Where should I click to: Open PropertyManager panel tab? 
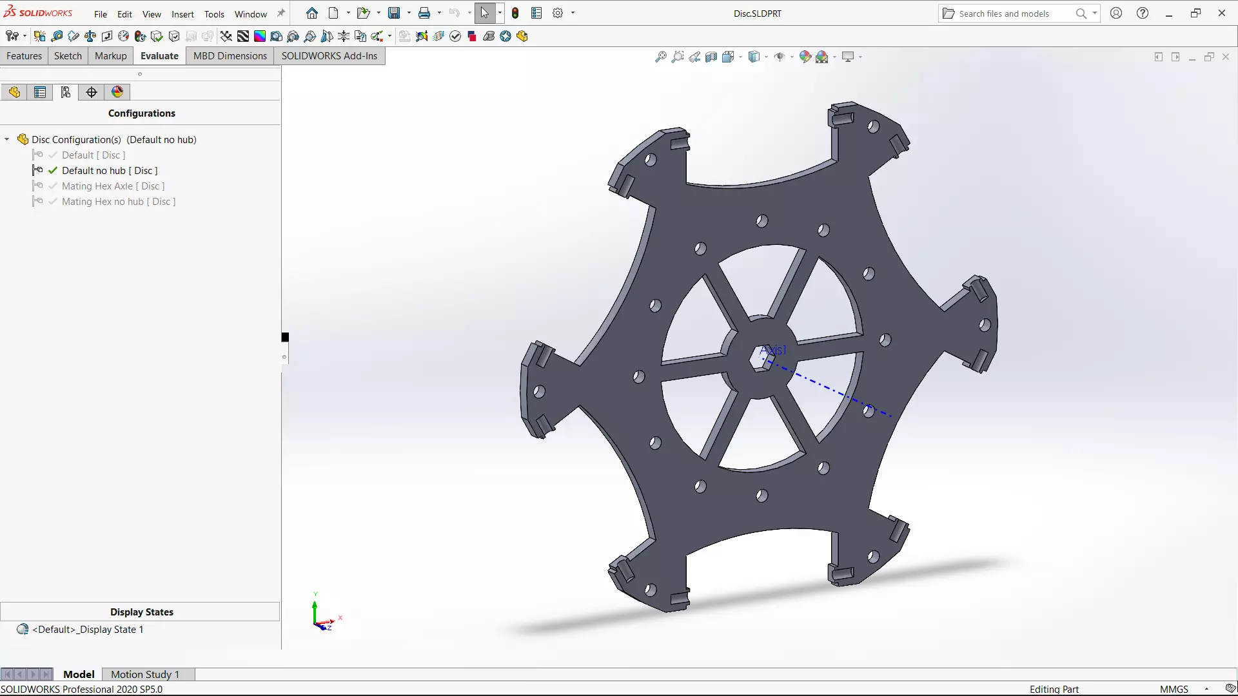coord(40,92)
